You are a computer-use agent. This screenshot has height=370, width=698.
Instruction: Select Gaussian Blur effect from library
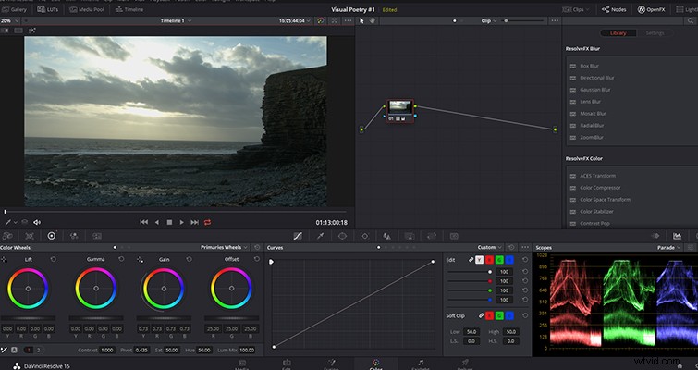(x=595, y=90)
